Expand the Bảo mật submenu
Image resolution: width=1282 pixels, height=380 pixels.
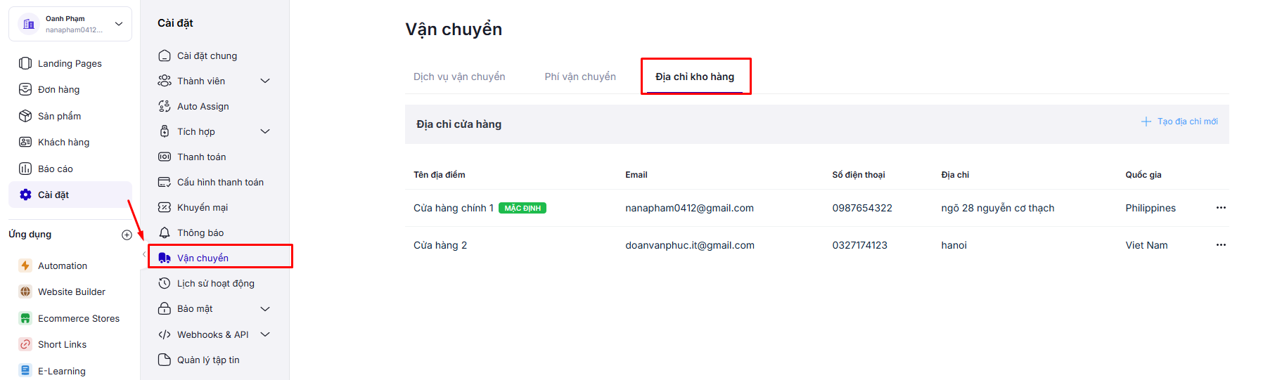[265, 309]
